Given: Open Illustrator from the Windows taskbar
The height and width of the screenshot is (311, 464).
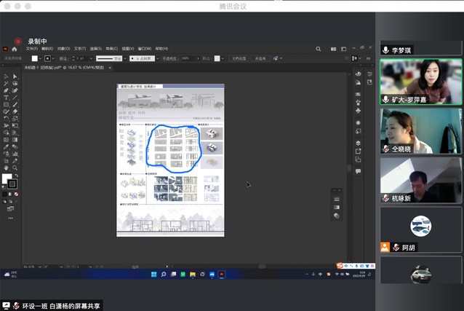Looking at the screenshot, I should [222, 275].
